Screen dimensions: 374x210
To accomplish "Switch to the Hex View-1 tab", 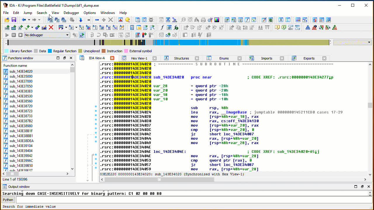I will [x=139, y=58].
